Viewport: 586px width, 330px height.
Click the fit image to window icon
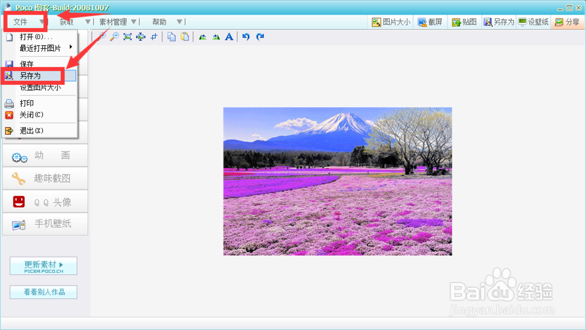[127, 36]
